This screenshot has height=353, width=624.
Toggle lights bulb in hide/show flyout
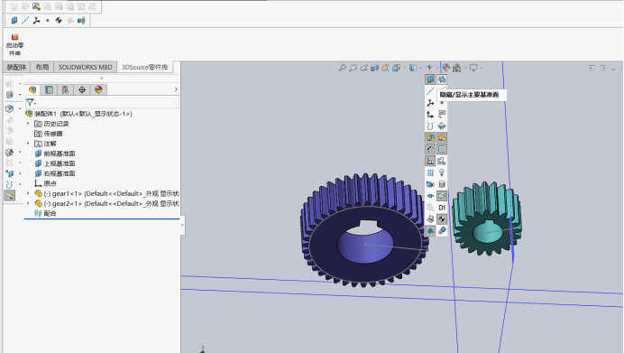pyautogui.click(x=442, y=172)
